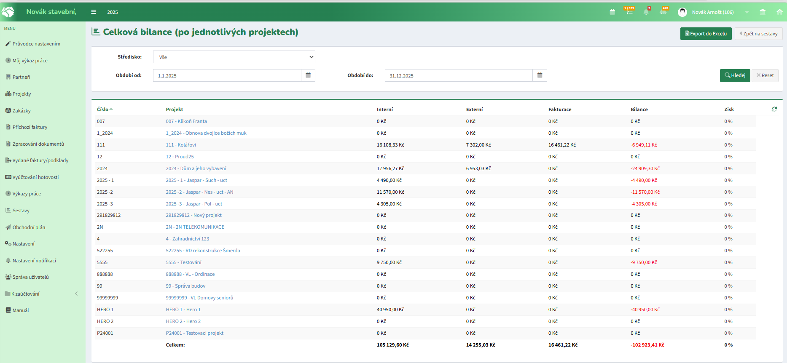Open link 2025 - 1 - Jaspar - Such - uct
This screenshot has width=787, height=363.
click(x=196, y=180)
